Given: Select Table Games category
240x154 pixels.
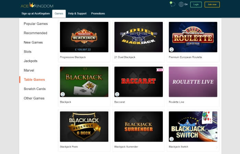Looking at the screenshot, I should [34, 80].
